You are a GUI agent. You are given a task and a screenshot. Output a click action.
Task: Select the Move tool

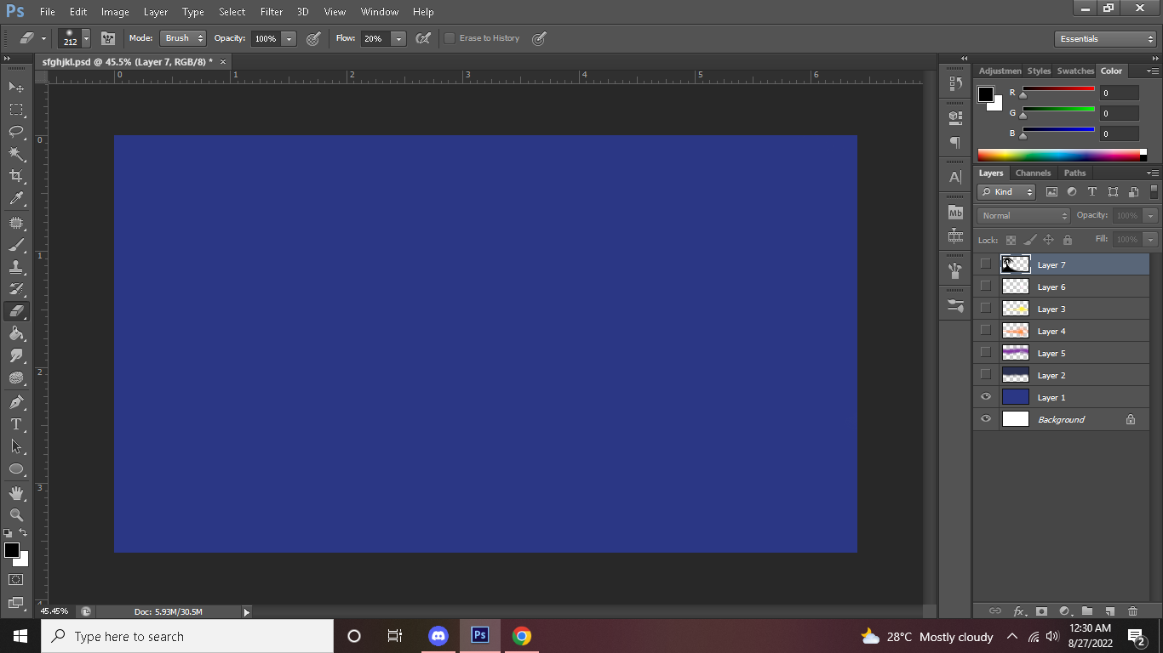point(16,87)
